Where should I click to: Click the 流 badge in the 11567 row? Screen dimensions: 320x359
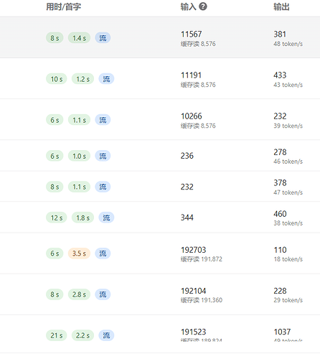click(x=103, y=38)
